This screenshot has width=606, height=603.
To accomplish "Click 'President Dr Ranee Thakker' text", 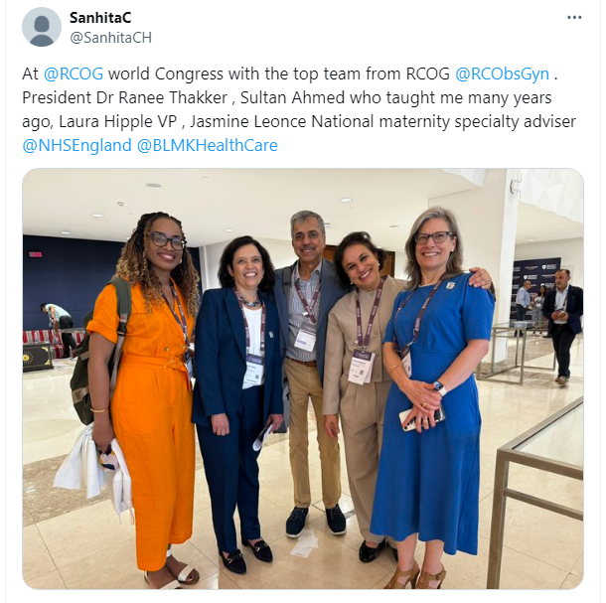I will point(124,97).
